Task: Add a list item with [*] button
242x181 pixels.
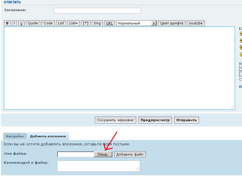Action: coord(86,23)
